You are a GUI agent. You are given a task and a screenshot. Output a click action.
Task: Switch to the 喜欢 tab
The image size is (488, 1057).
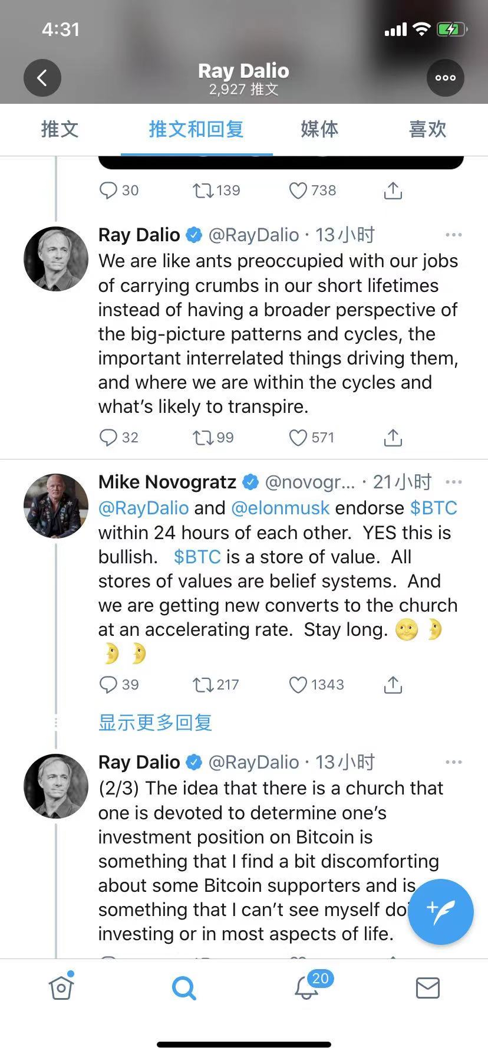coord(427,130)
